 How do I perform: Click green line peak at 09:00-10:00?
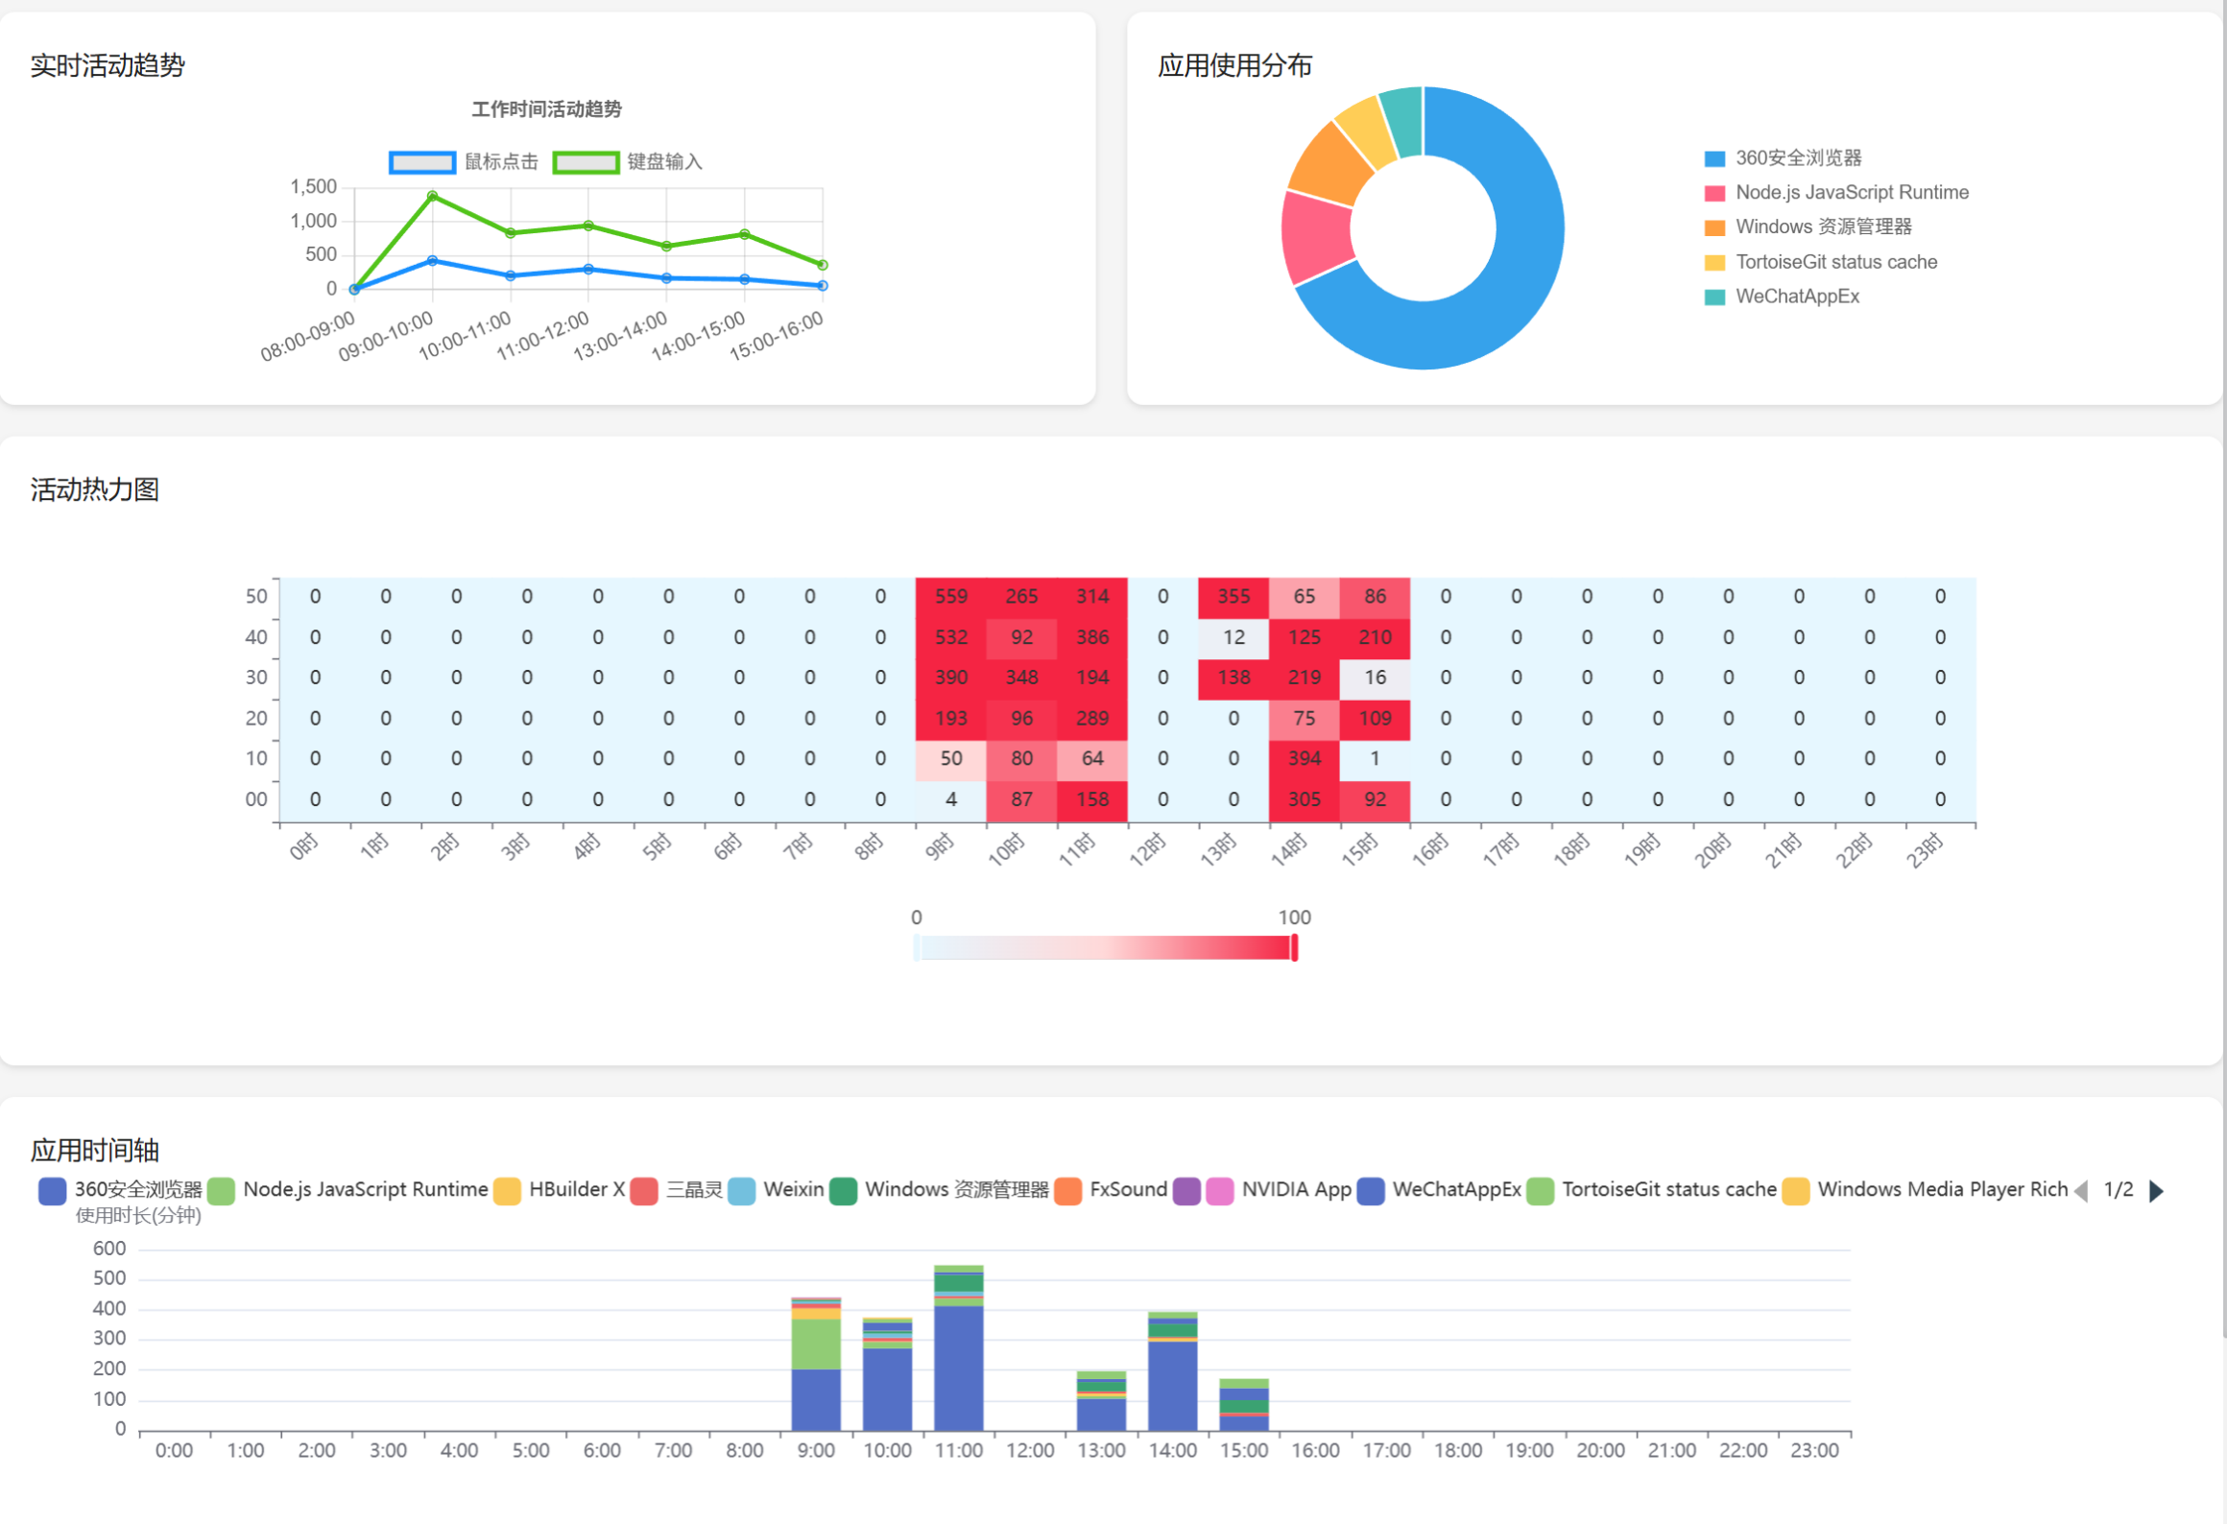tap(433, 196)
